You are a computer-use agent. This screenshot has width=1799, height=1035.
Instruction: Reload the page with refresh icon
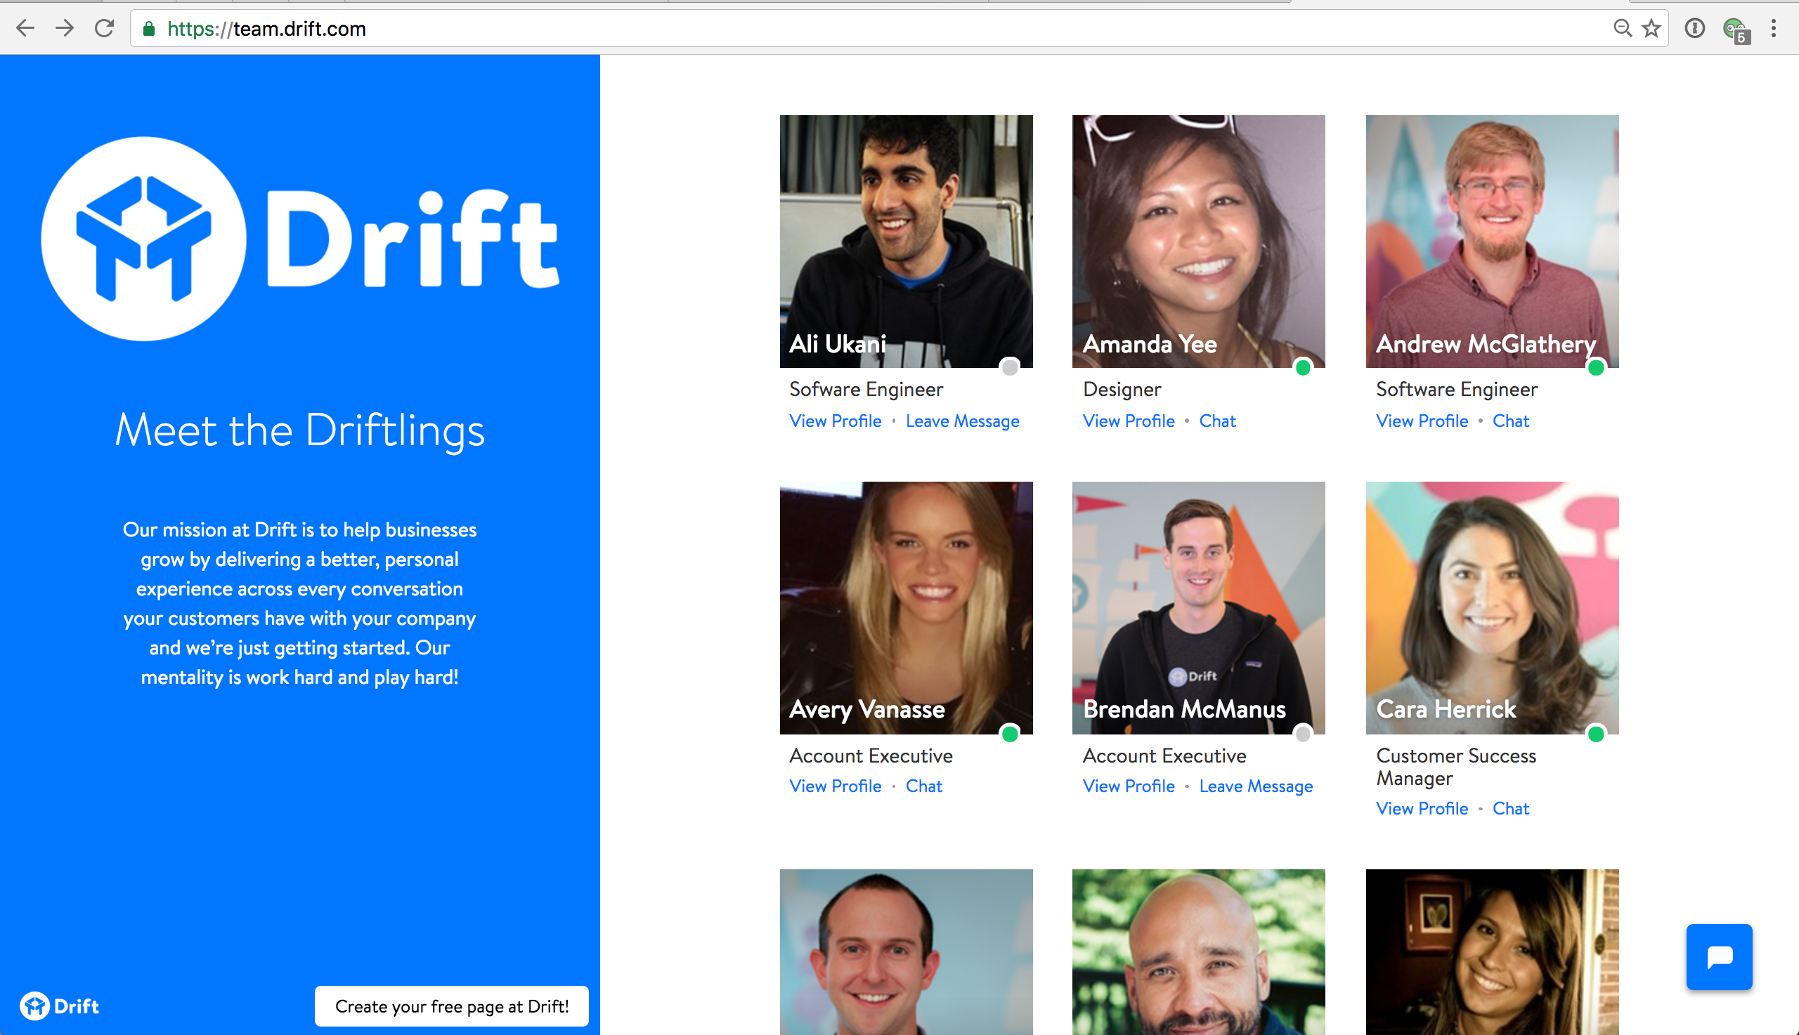pos(105,28)
